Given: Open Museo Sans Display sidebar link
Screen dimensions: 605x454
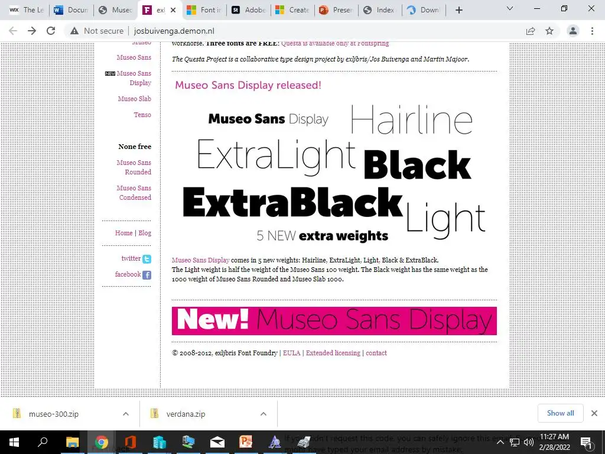Looking at the screenshot, I should [134, 78].
